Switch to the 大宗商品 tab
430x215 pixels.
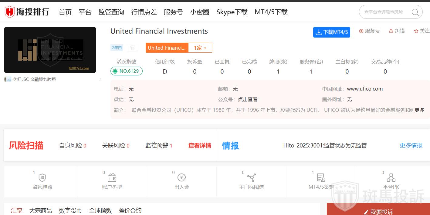coord(40,210)
